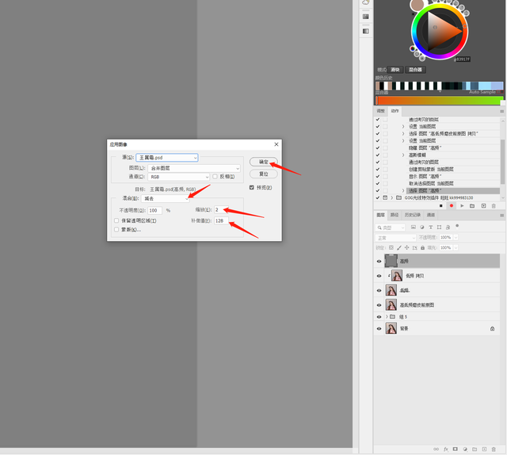Click the create new group folder icon
507x455 pixels.
[x=475, y=449]
